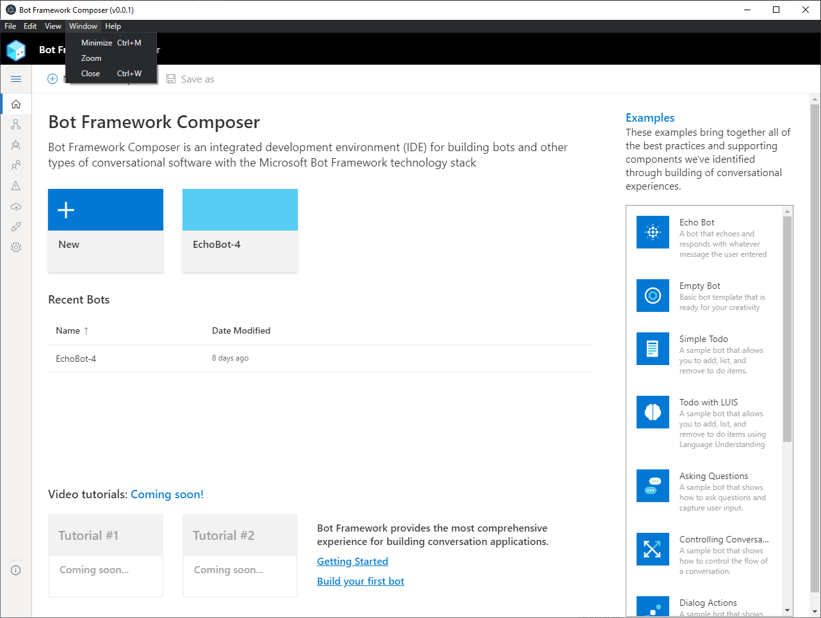
Task: Select the Asking Questions example title
Action: 714,476
